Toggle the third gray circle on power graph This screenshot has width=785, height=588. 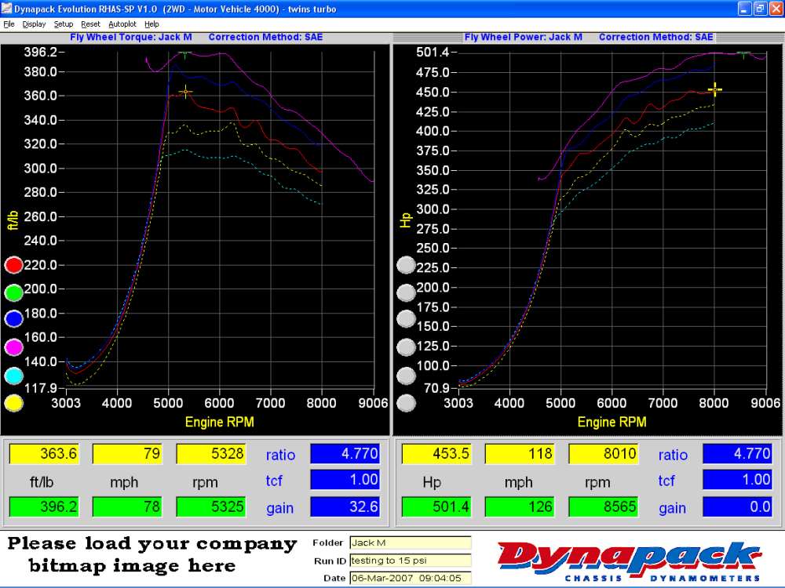click(406, 320)
